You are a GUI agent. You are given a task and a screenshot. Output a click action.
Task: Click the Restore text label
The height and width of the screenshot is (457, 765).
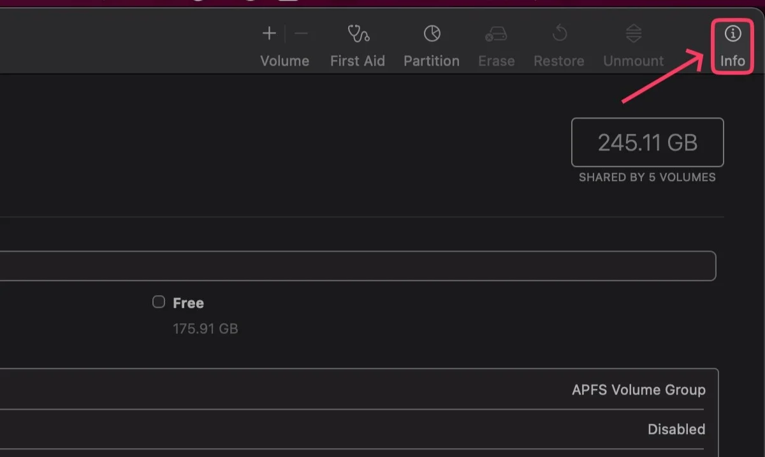(x=559, y=61)
